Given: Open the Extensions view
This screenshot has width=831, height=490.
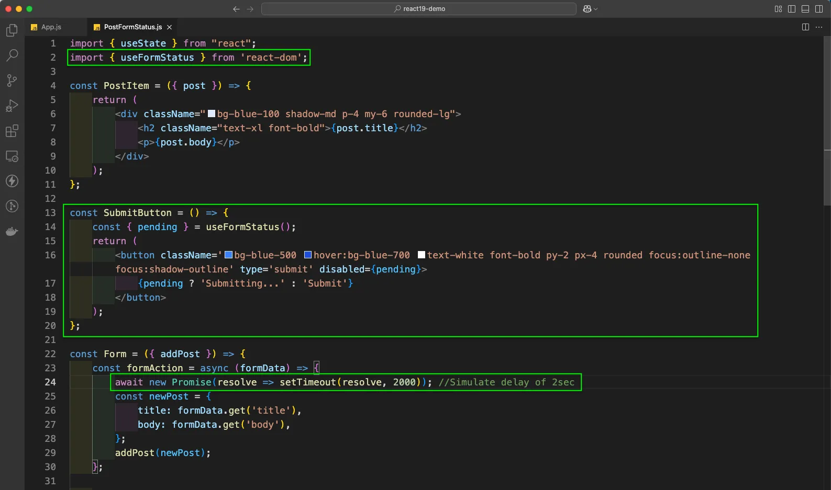Looking at the screenshot, I should pos(12,131).
